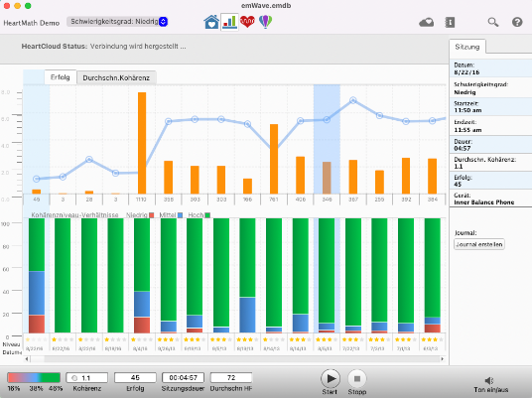Click the star rating under the 761 column
Screen dimensions: 532x398
pos(274,339)
